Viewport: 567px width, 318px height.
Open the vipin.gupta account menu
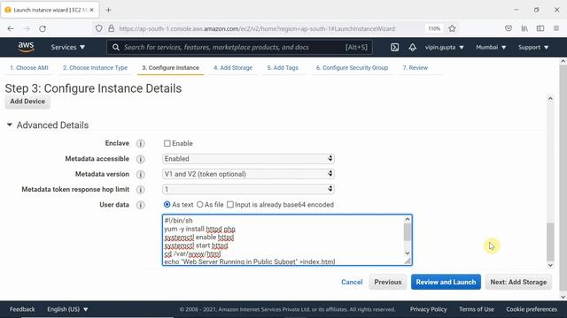click(x=445, y=47)
